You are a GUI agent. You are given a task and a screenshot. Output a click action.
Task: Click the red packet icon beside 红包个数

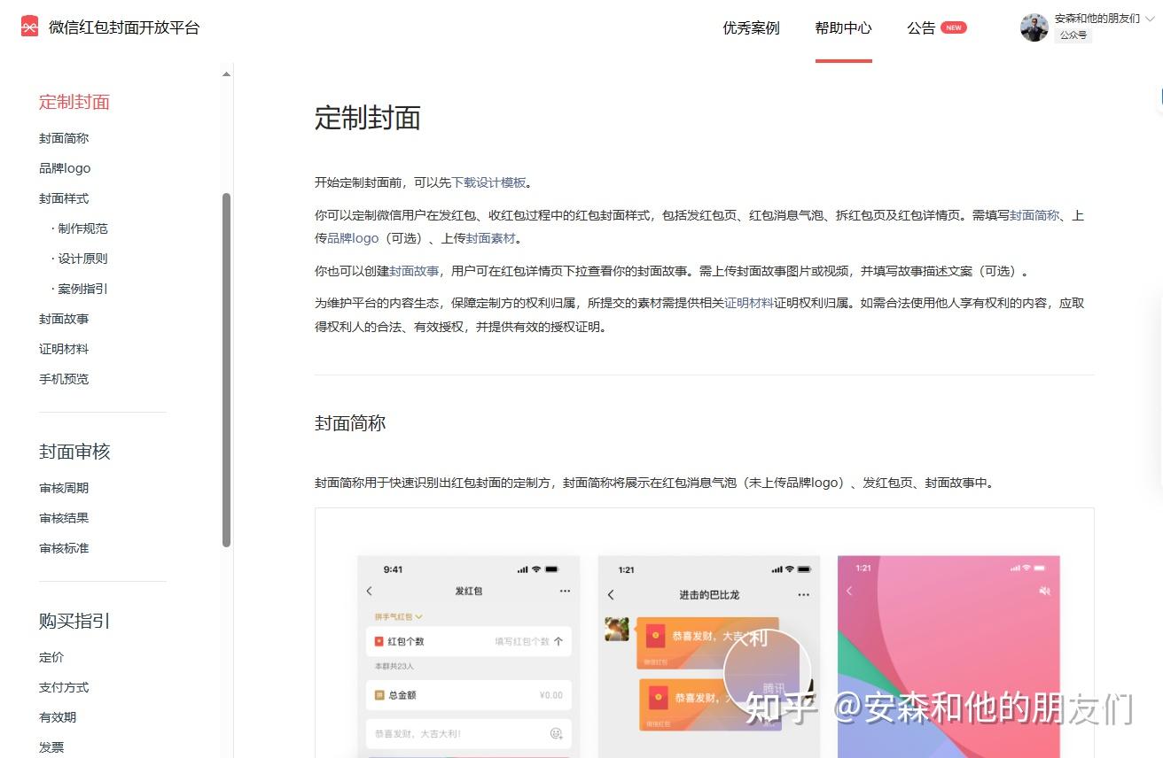tap(379, 641)
